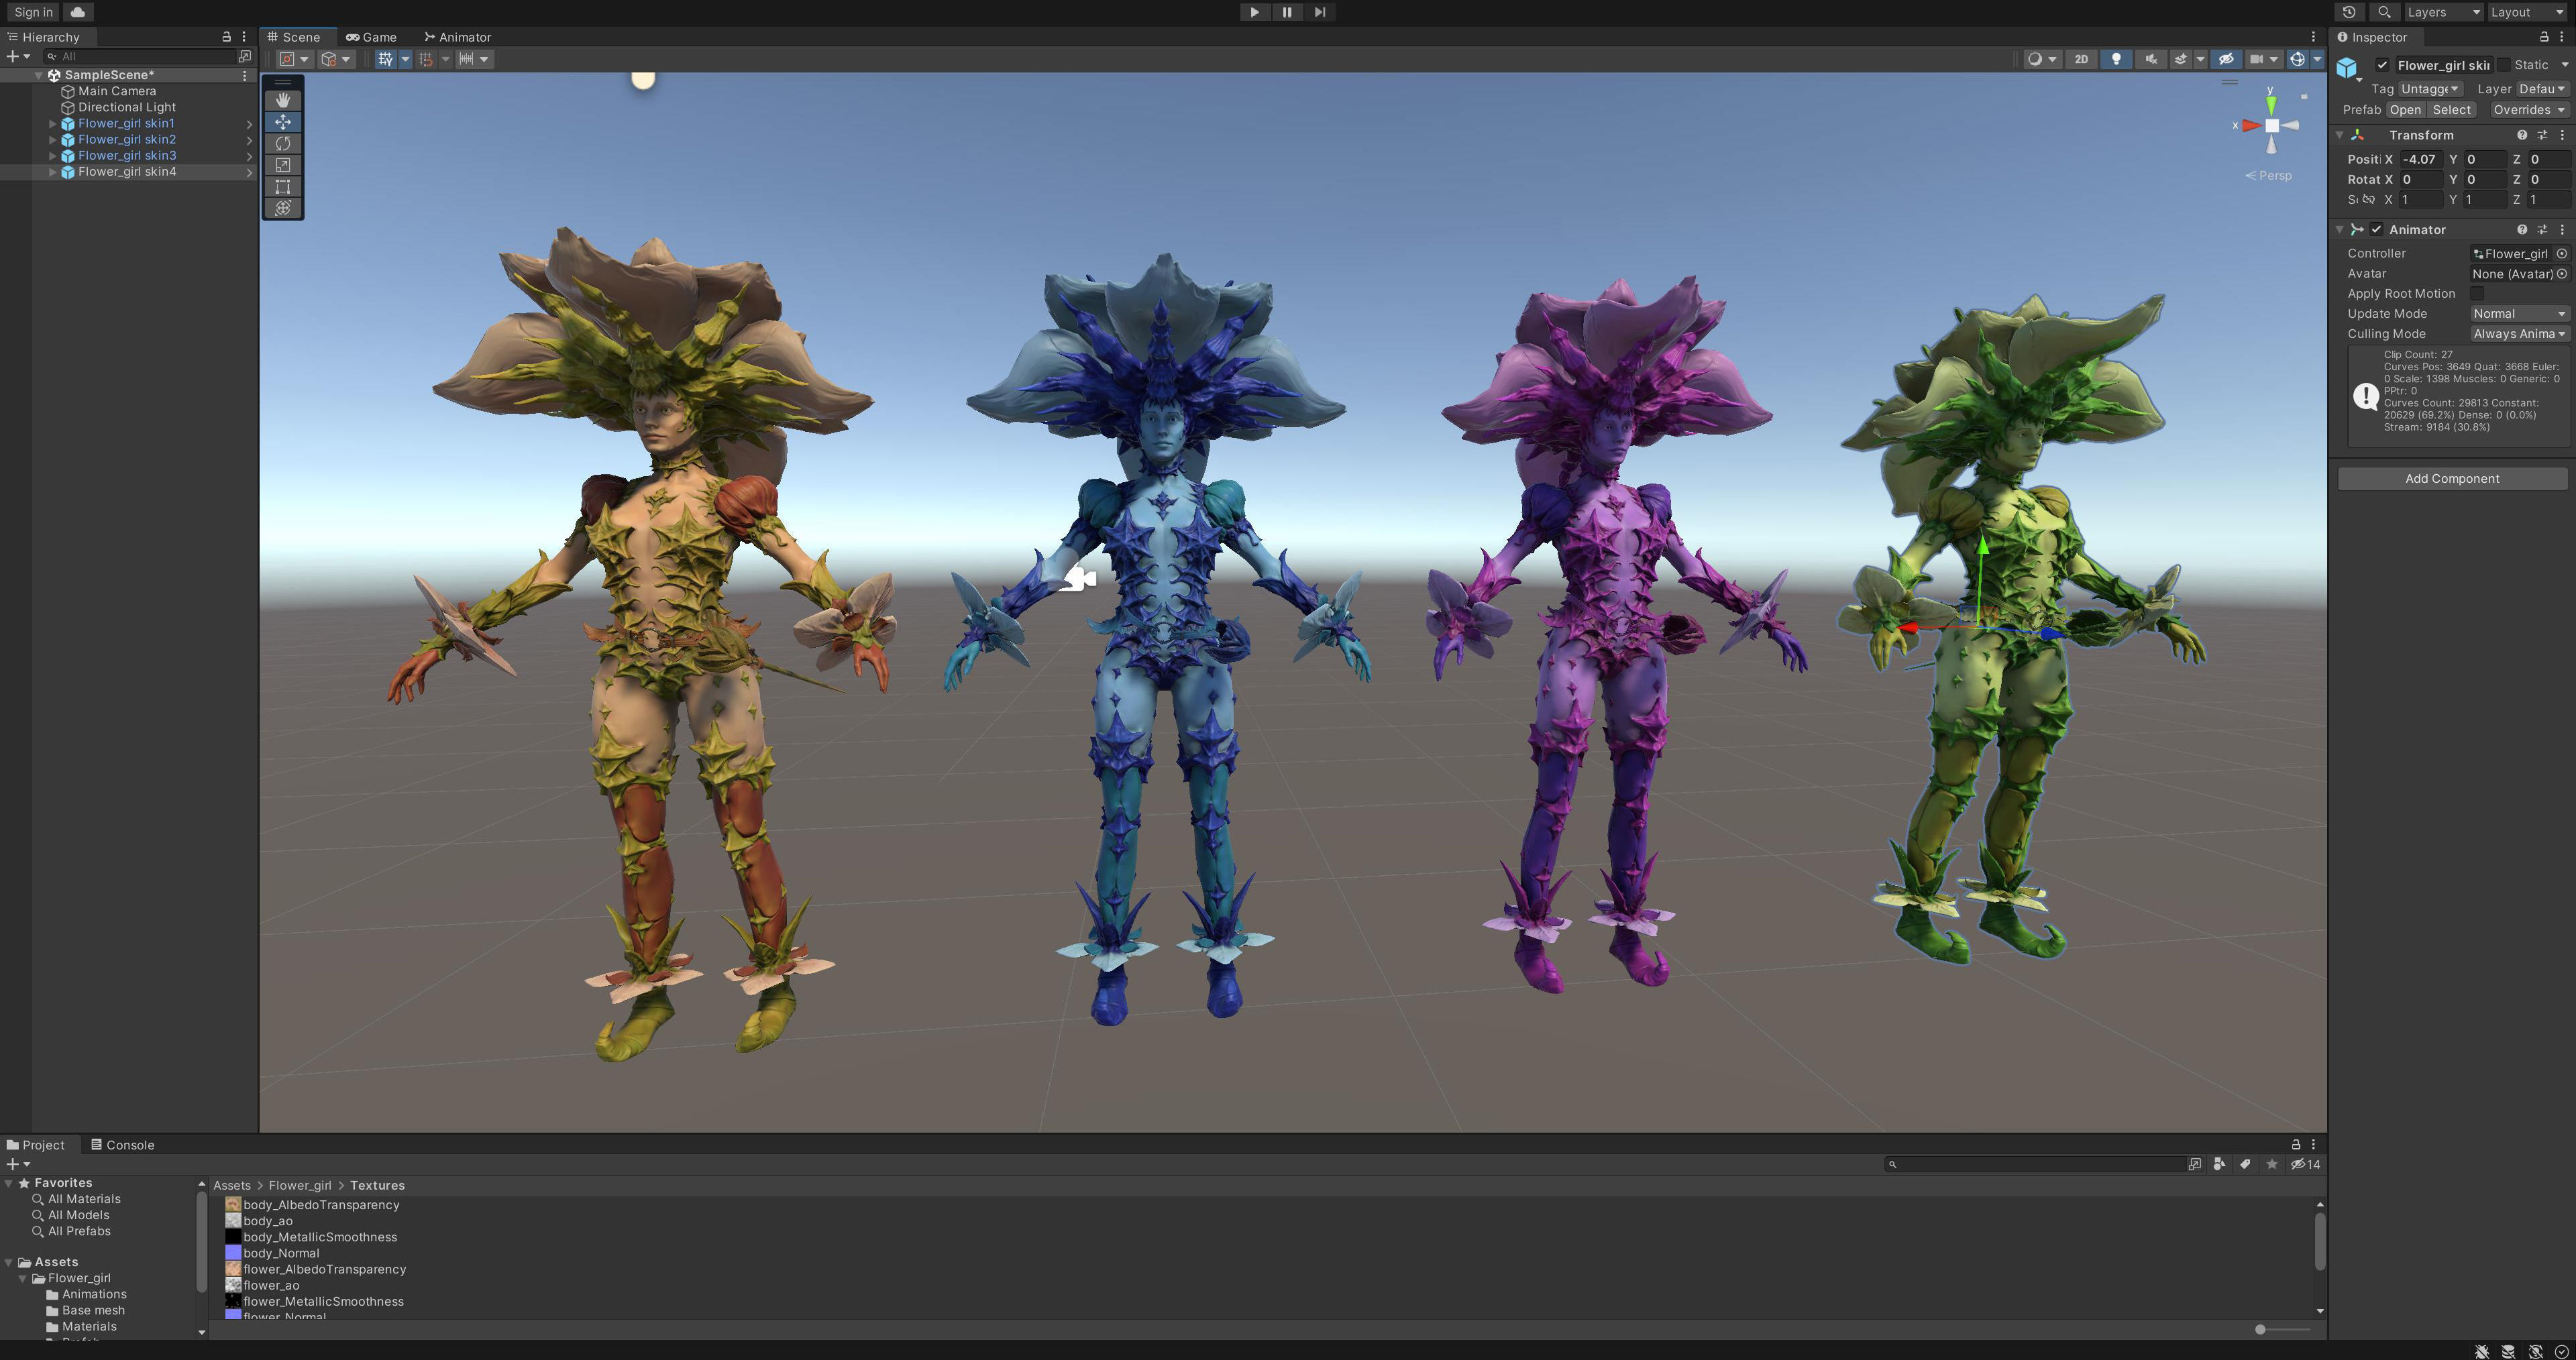
Task: Click the Add Component button
Action: pos(2451,478)
